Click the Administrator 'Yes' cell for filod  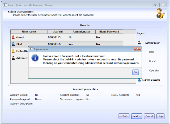71,44
